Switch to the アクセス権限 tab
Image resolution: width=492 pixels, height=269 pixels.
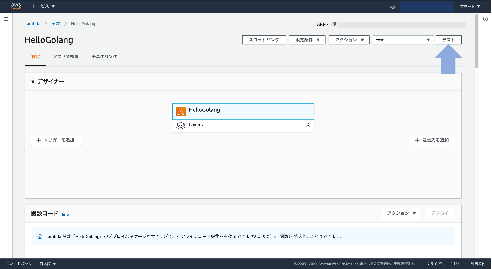click(66, 56)
